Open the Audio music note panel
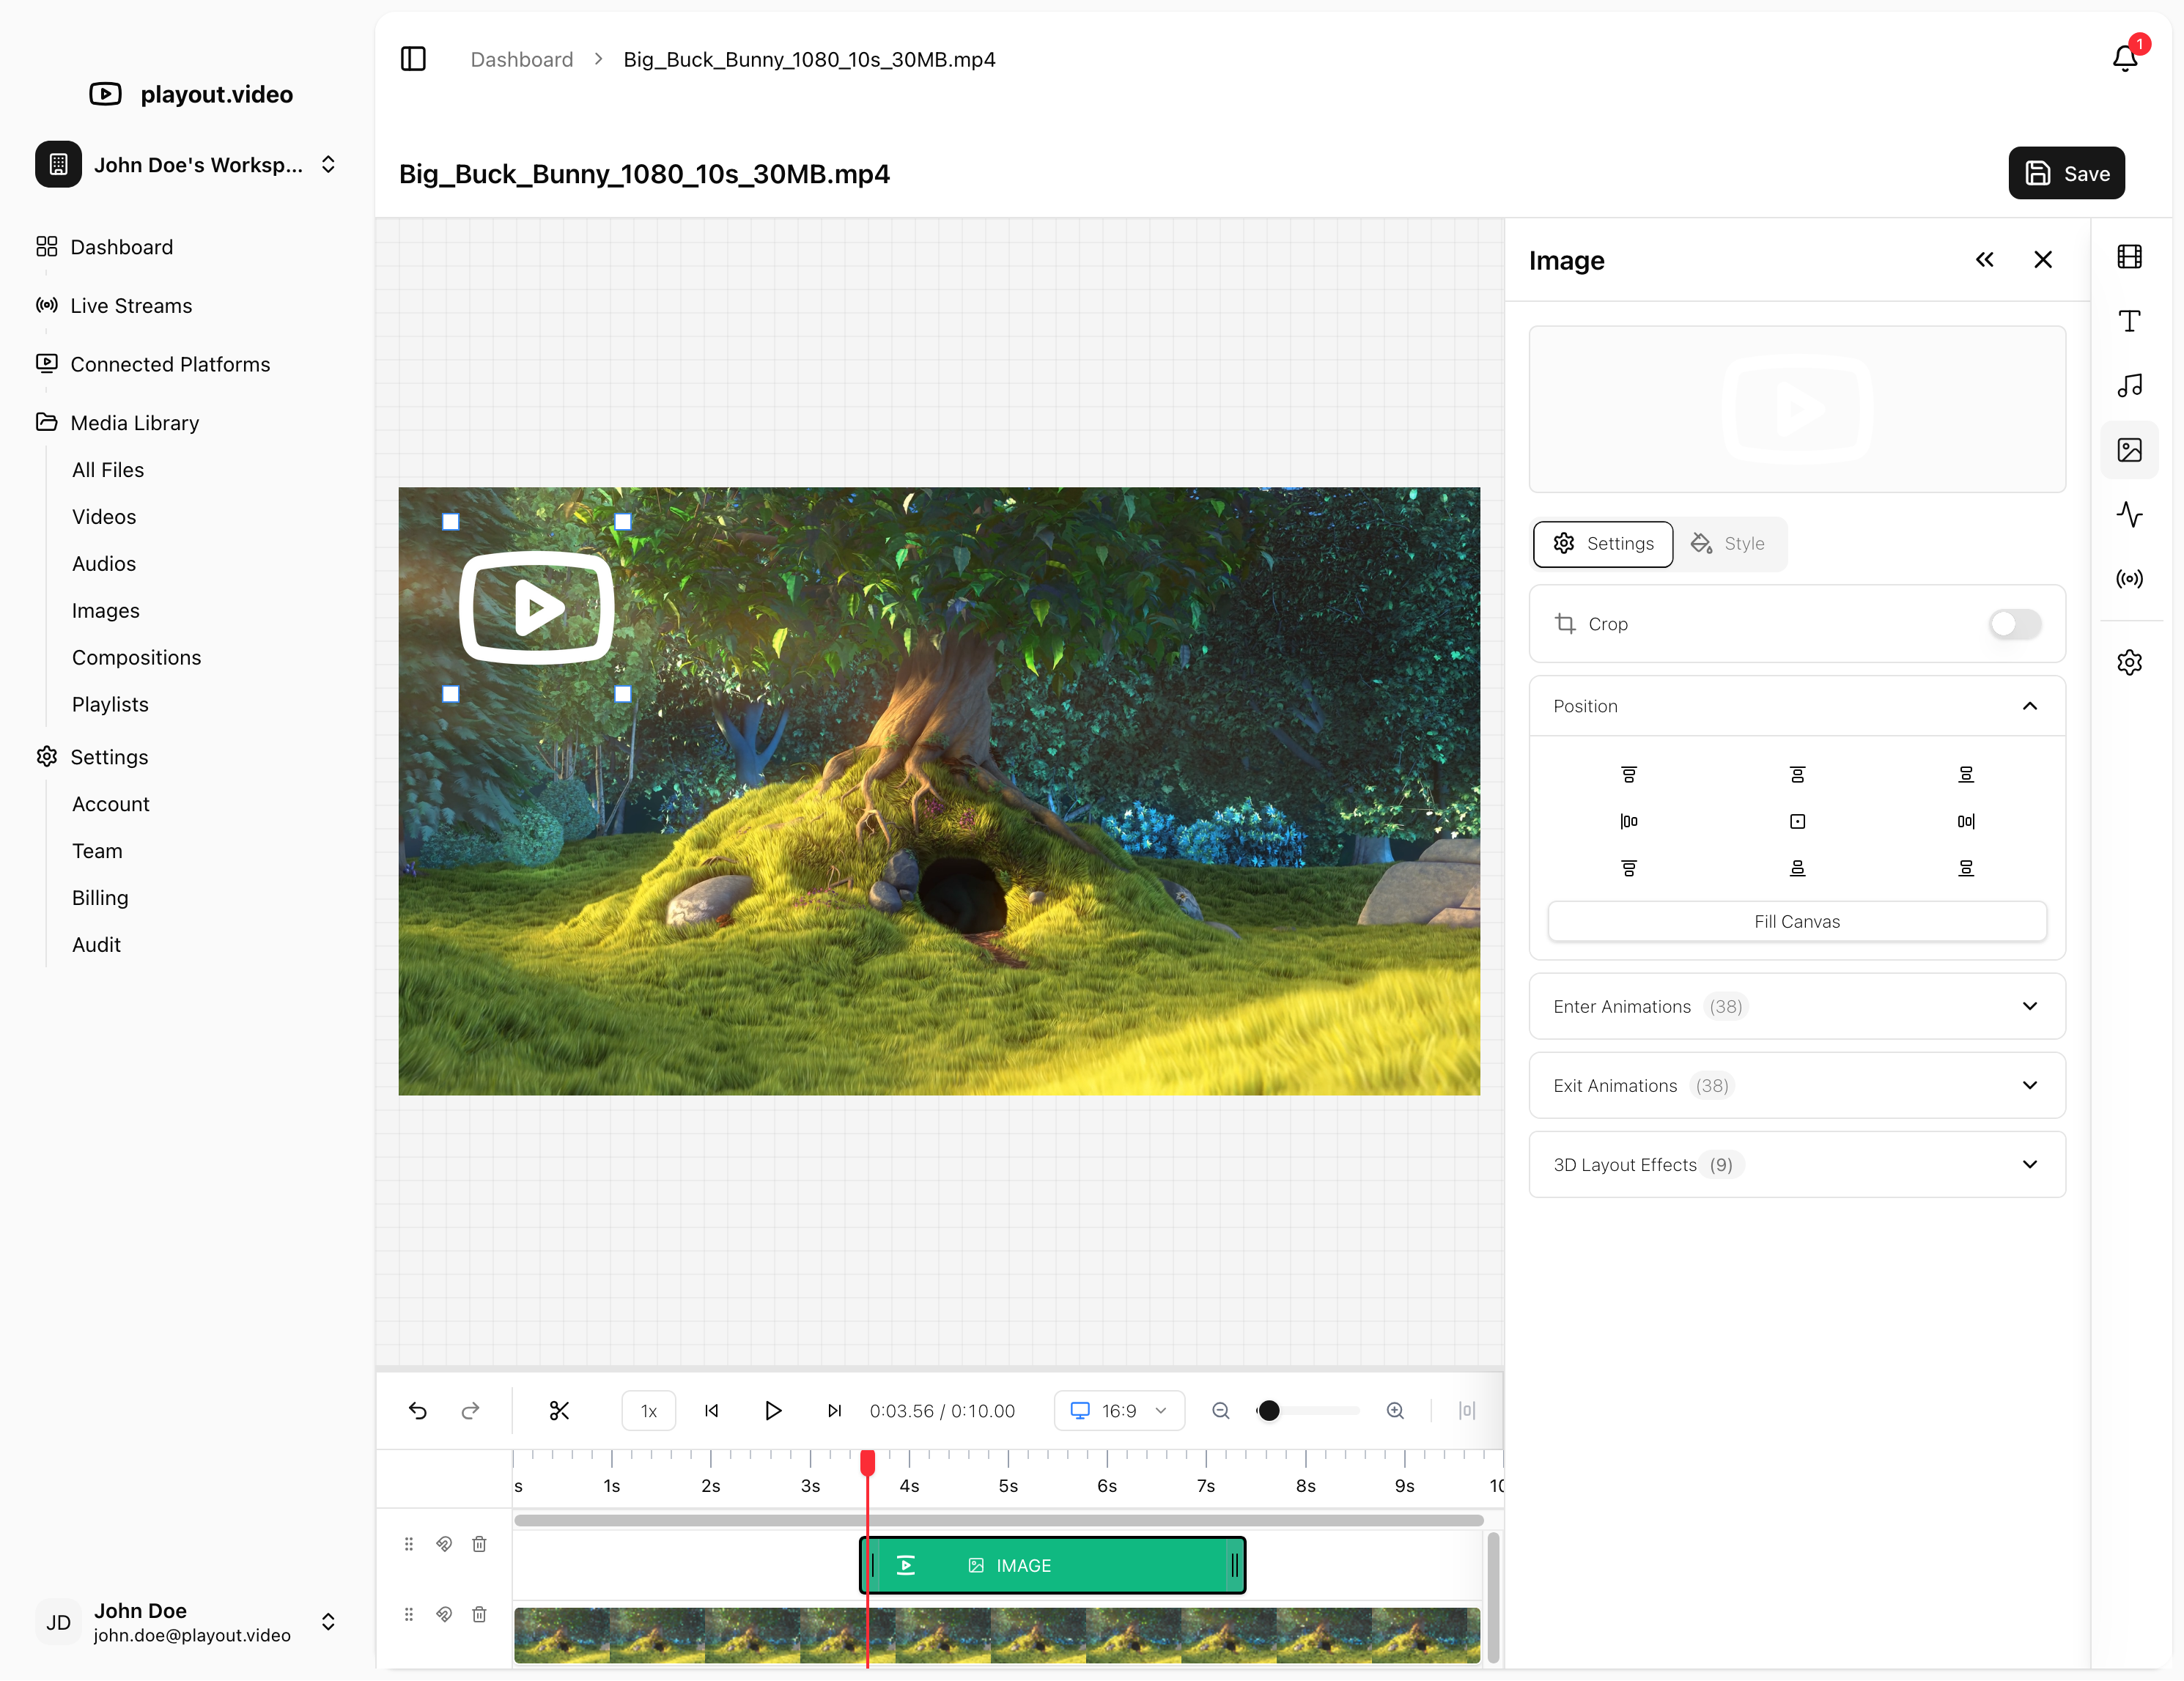 click(x=2129, y=386)
